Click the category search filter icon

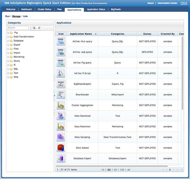pyautogui.click(x=34, y=28)
